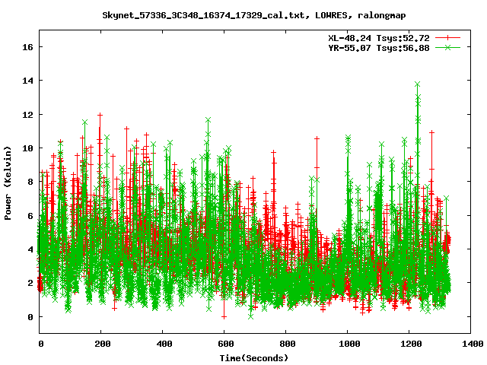
Task: Click the x-axis tick label 800
Action: (x=287, y=344)
